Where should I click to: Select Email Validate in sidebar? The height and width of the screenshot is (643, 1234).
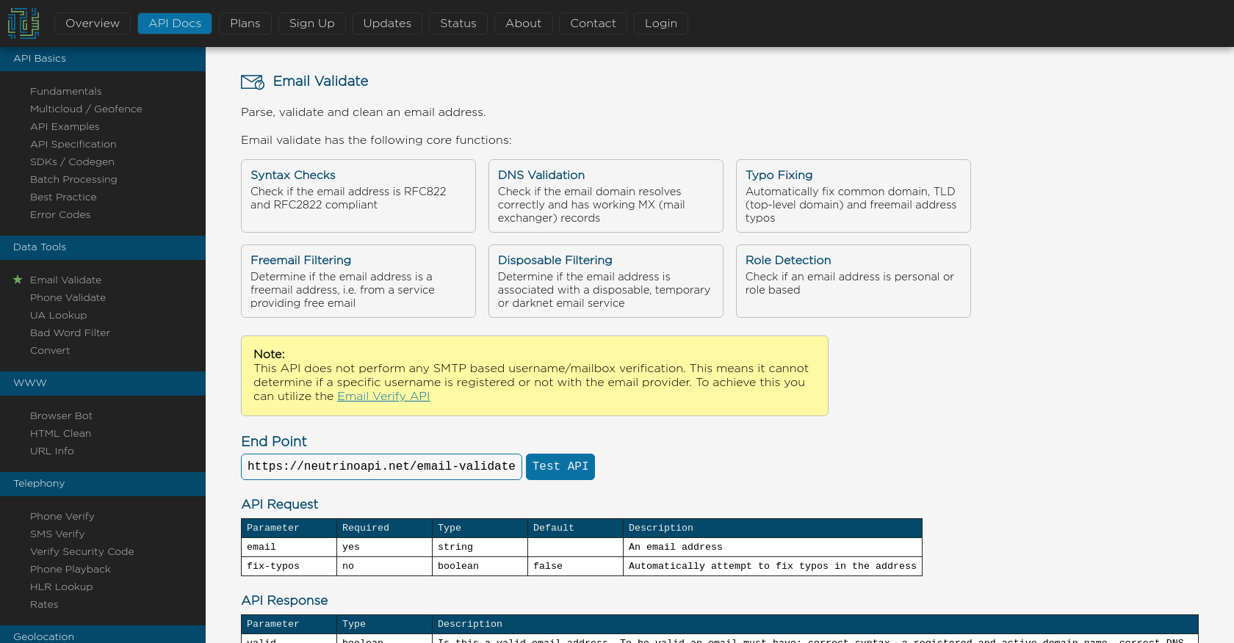[x=66, y=280]
